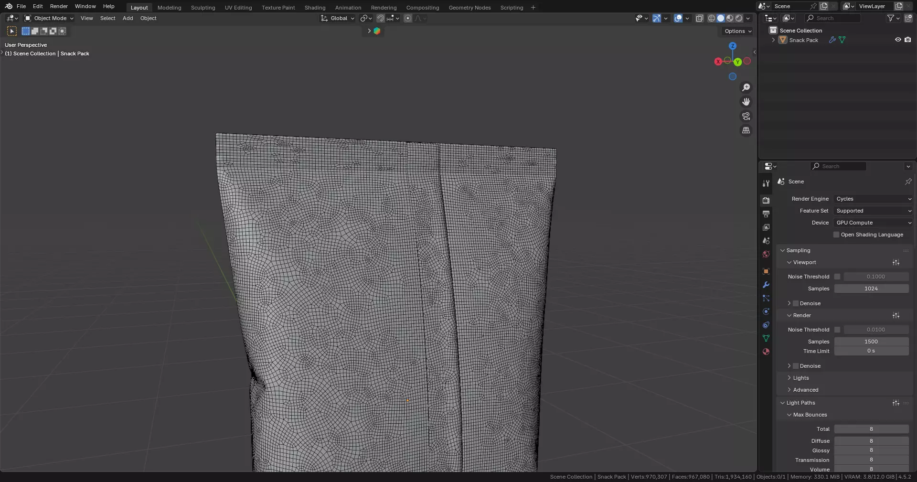This screenshot has width=917, height=482.
Task: Open the viewport Options dropdown
Action: coord(738,31)
